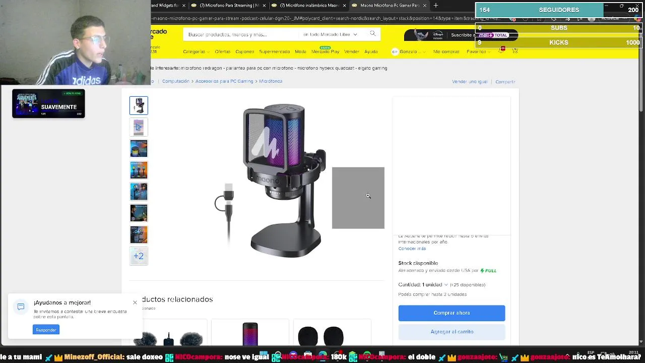Close the 'Micrófono inalámbrico Maono' tab
645x363 pixels.
point(344,6)
